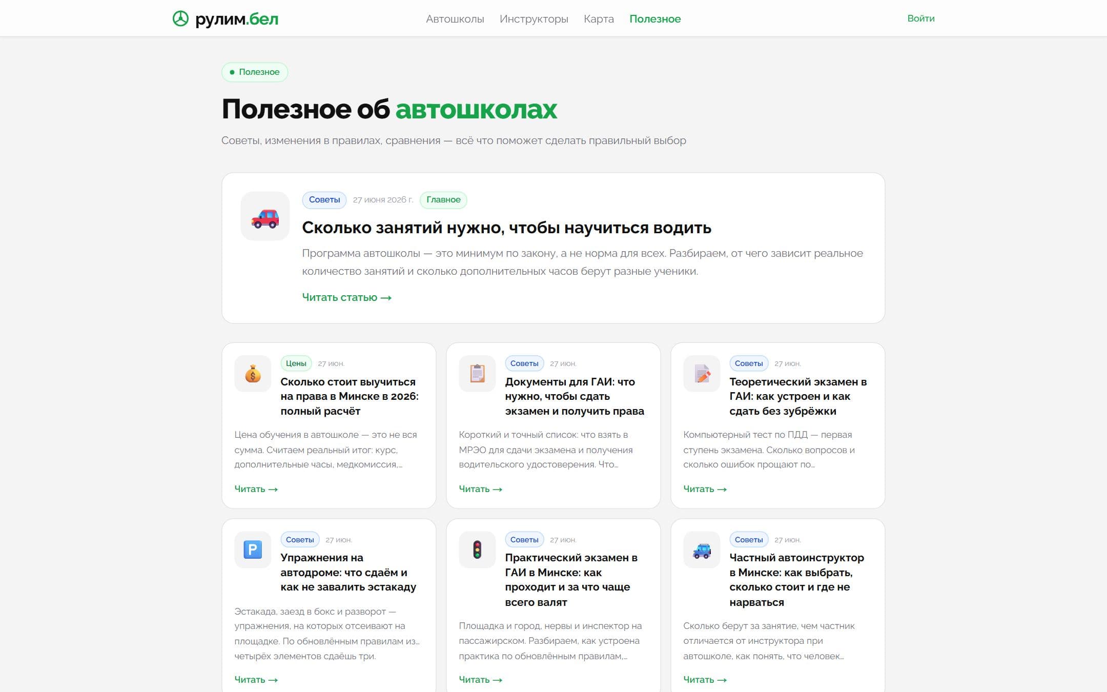Click Читать under Упражнения на автодроме
The image size is (1107, 692).
click(256, 680)
